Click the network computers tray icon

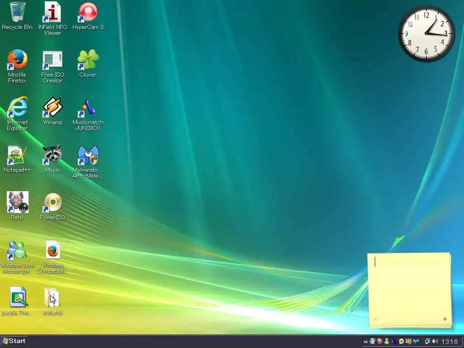(427, 341)
